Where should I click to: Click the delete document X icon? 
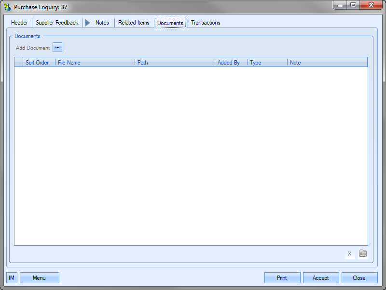point(349,254)
